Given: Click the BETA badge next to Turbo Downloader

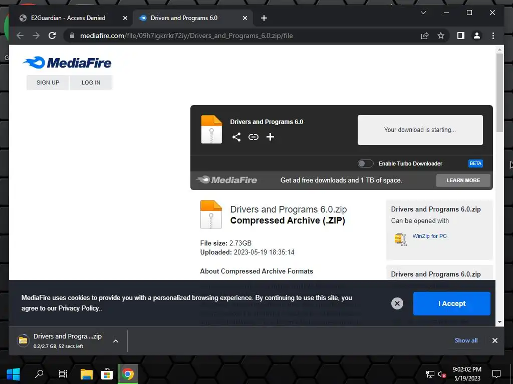Looking at the screenshot, I should (x=475, y=163).
